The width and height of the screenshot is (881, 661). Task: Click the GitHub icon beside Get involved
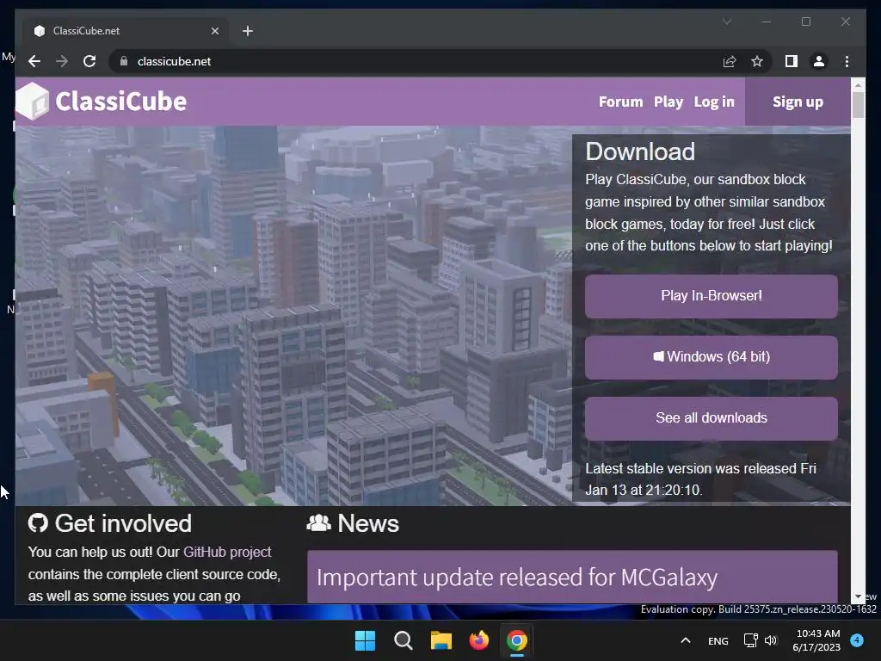38,523
